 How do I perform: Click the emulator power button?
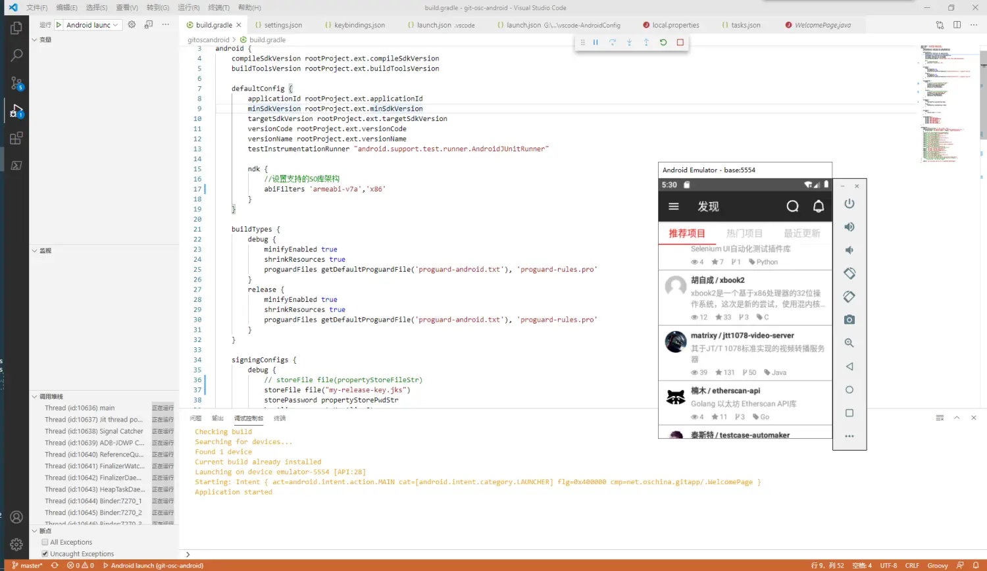click(x=849, y=204)
